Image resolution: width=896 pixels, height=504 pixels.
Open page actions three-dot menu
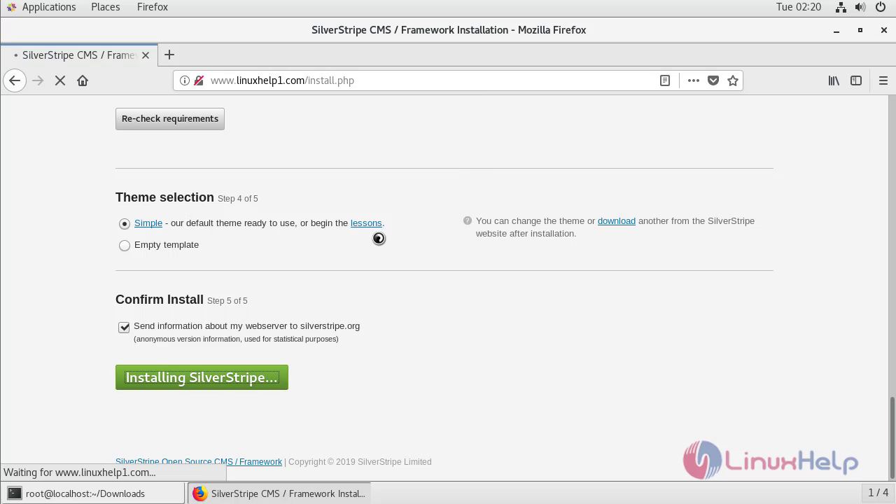tap(694, 80)
